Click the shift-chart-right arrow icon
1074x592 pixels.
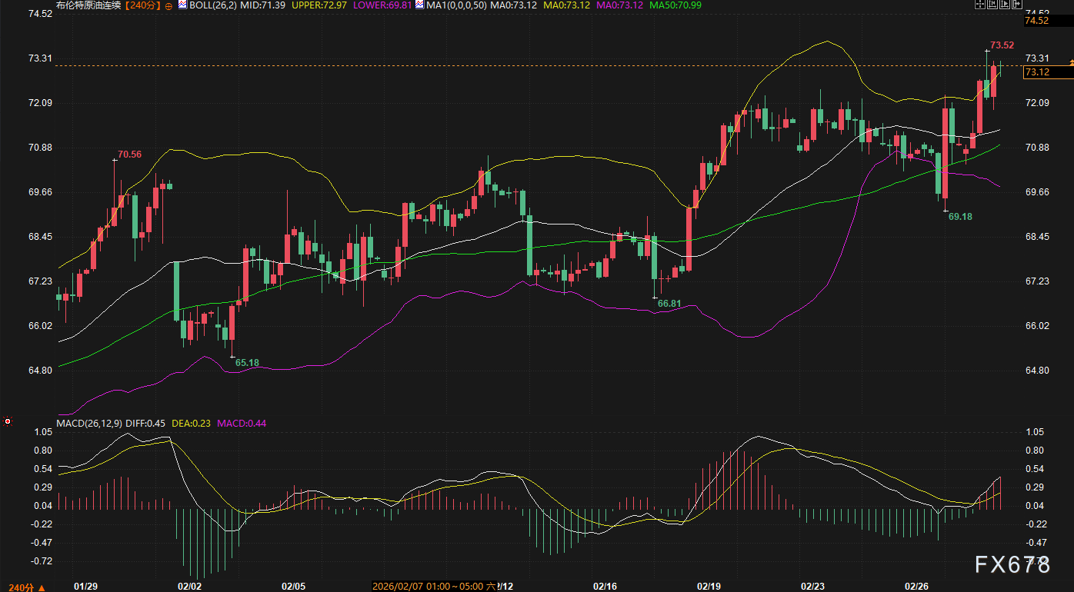[1016, 5]
